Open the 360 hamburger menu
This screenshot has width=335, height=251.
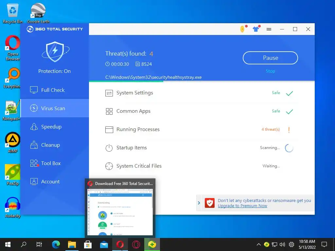pyautogui.click(x=269, y=29)
